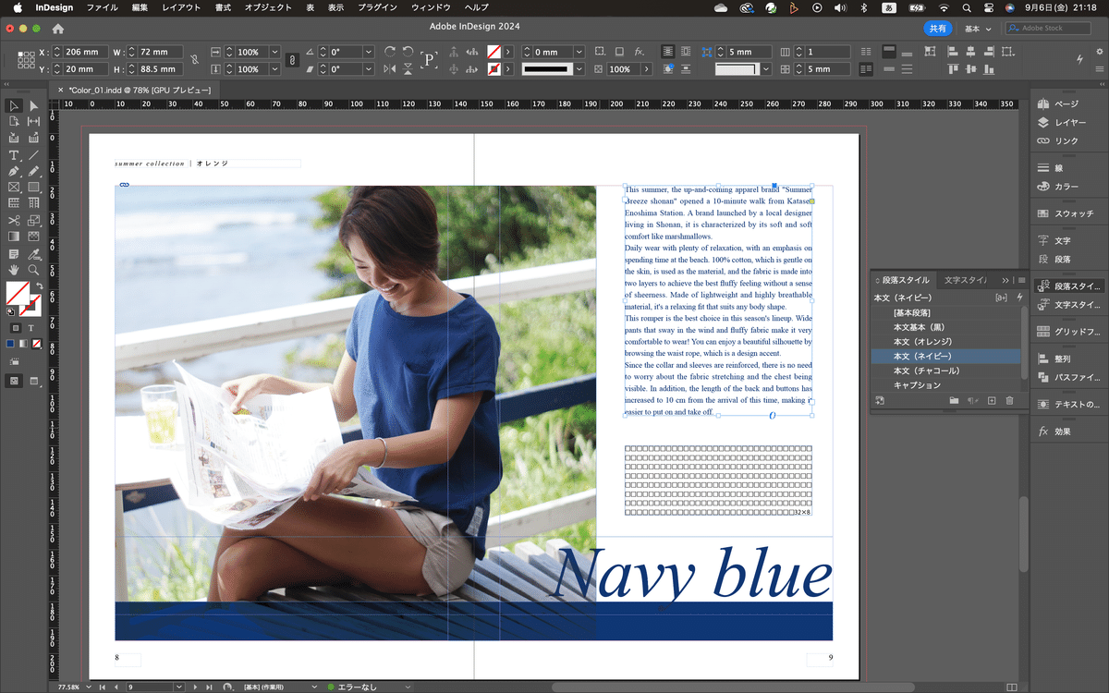
Task: Toggle formatting affects container button
Action: [x=15, y=327]
